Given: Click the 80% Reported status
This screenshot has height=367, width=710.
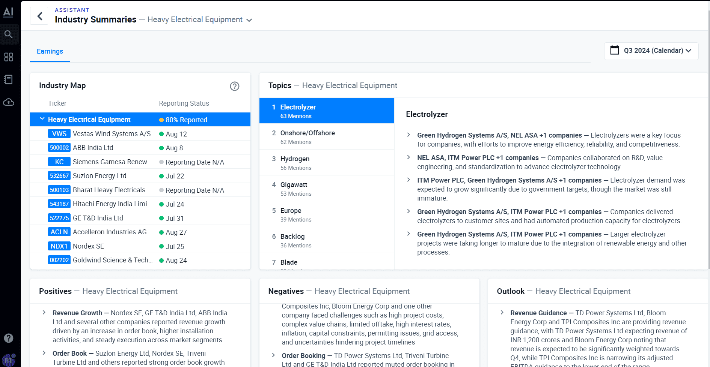Looking at the screenshot, I should (x=183, y=120).
